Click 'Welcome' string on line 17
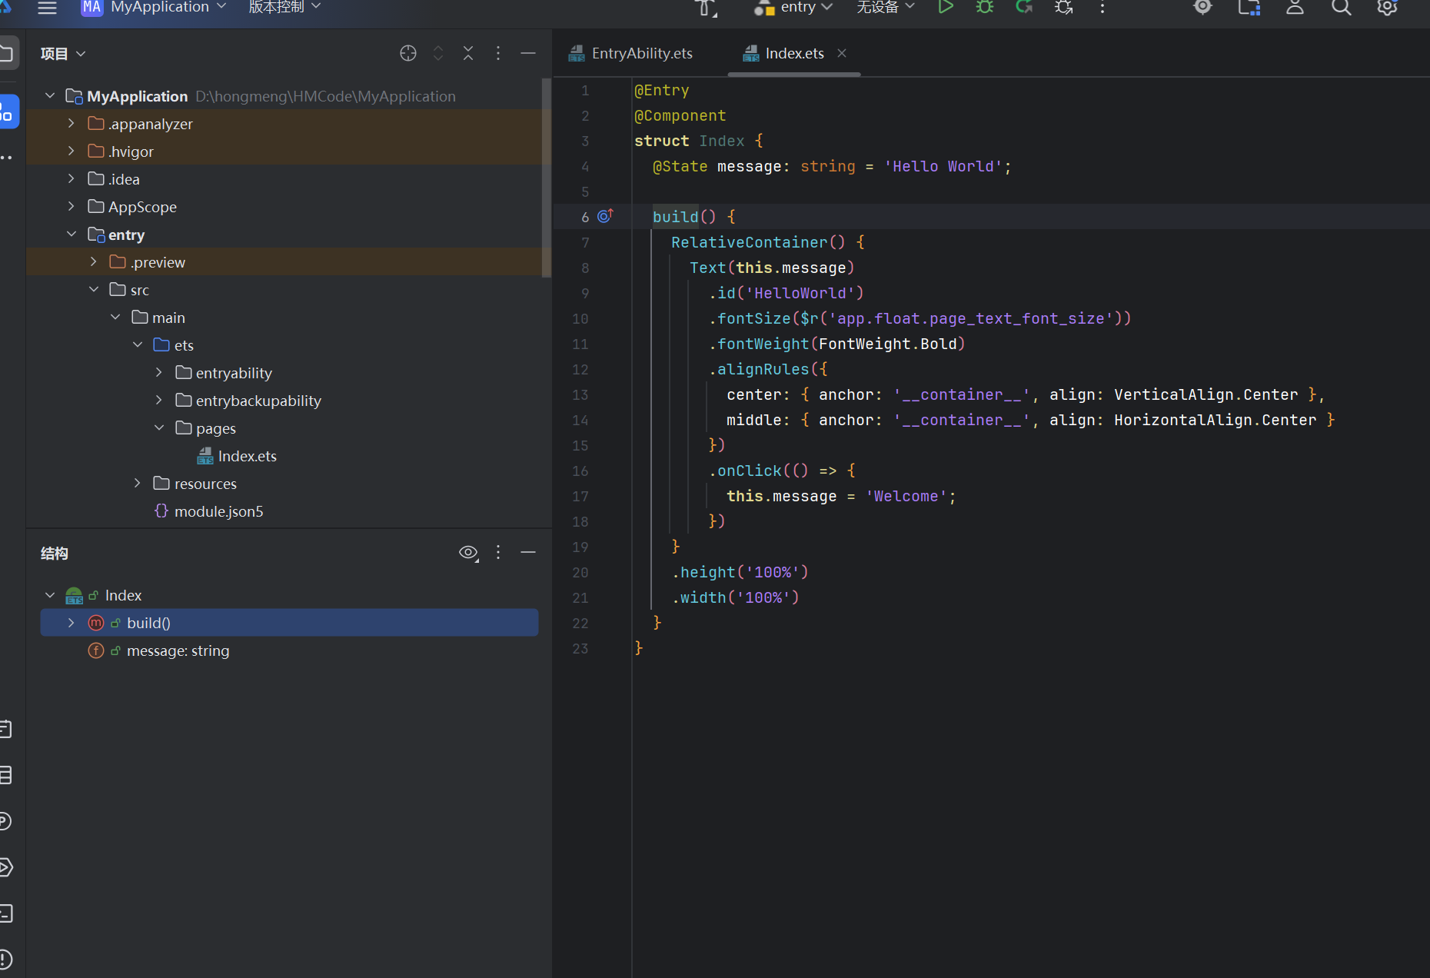 coord(906,496)
